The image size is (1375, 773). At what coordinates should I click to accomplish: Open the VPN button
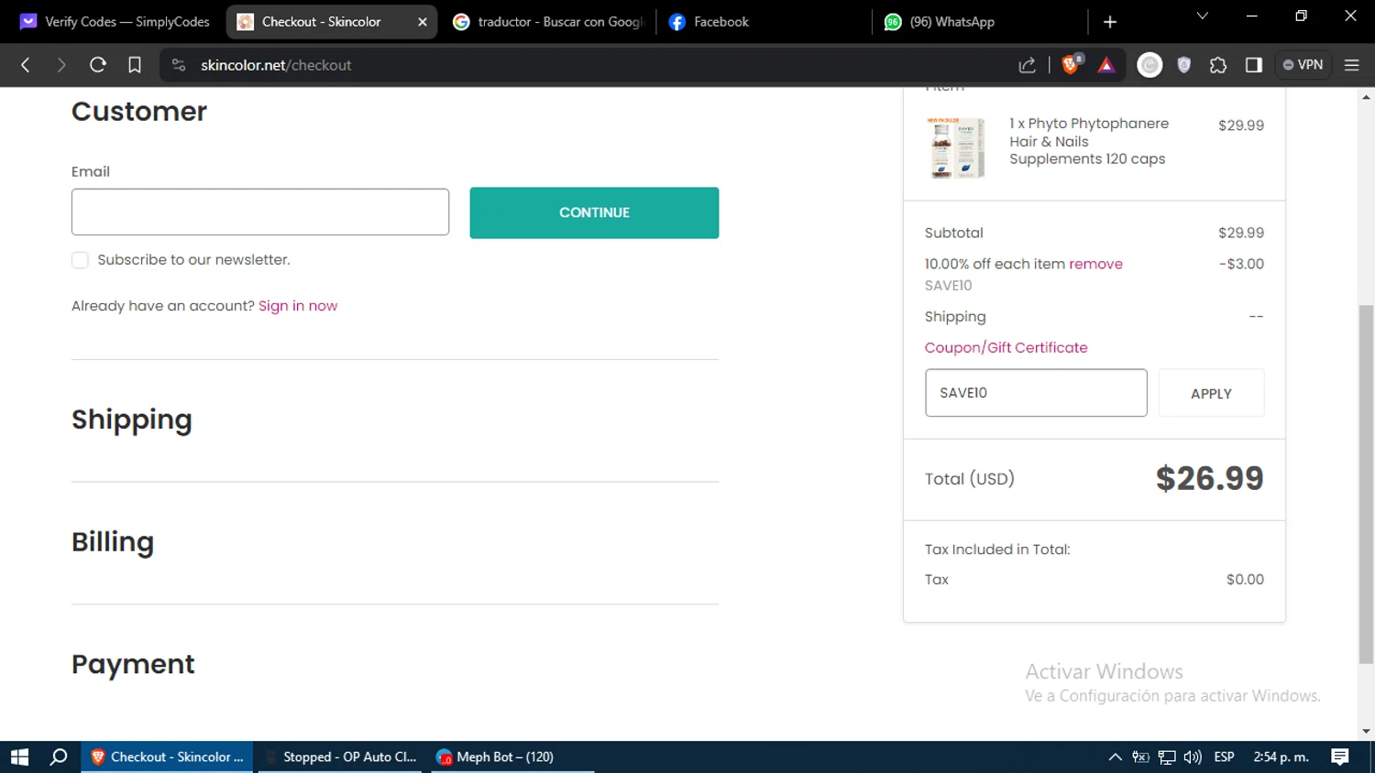(x=1303, y=65)
